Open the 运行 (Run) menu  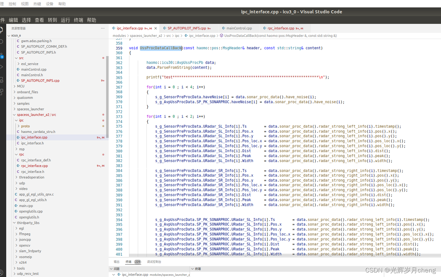pos(65,20)
